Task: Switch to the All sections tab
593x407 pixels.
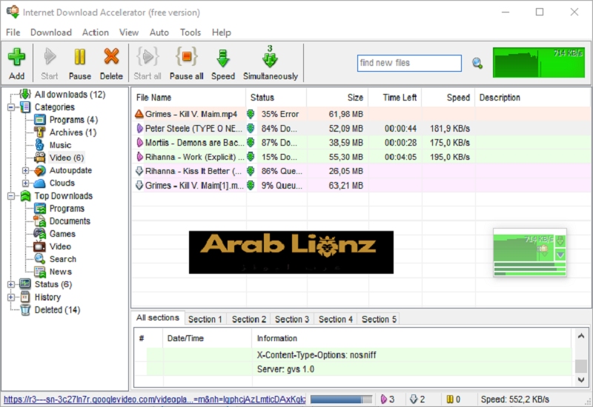Action: [158, 318]
